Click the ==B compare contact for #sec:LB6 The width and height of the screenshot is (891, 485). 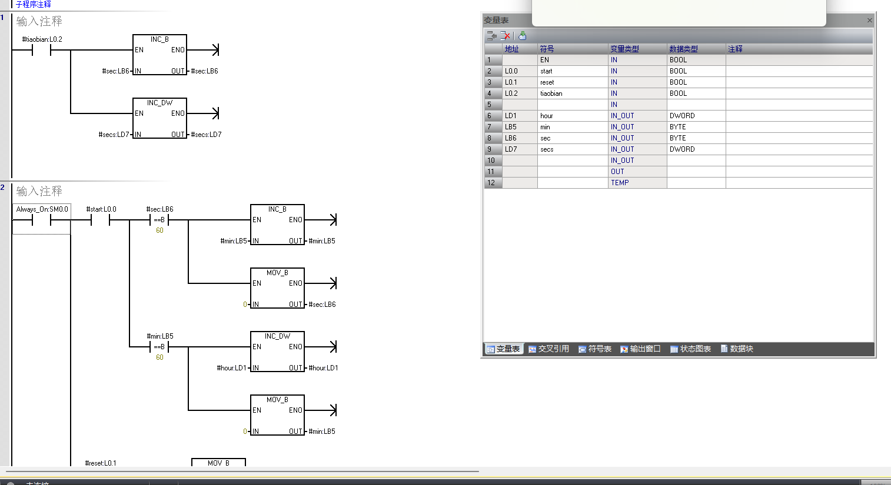click(159, 220)
